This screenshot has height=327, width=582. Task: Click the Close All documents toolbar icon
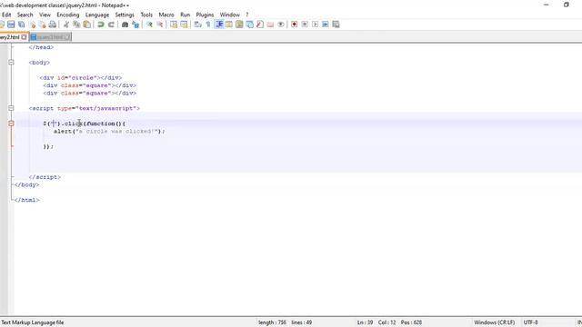pos(43,25)
